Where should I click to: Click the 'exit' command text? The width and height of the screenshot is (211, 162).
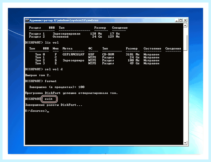49,99
